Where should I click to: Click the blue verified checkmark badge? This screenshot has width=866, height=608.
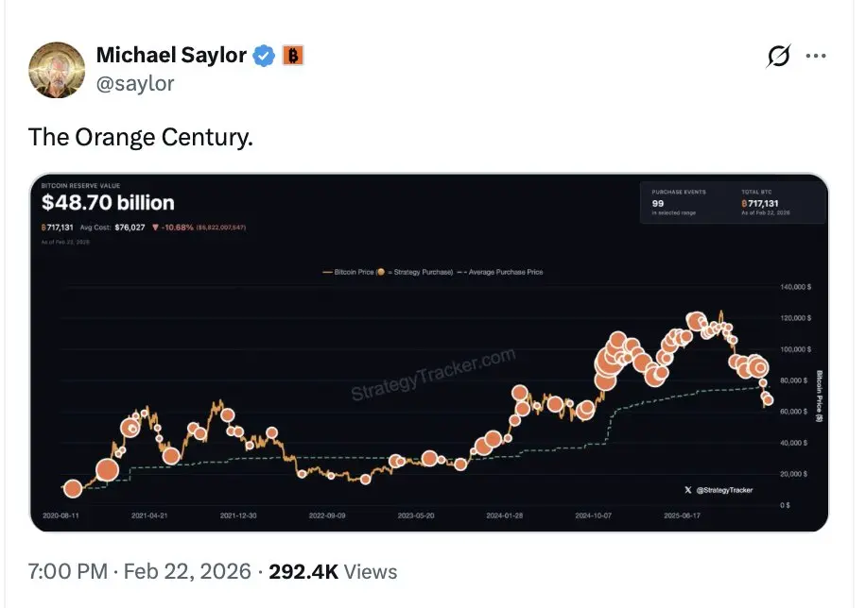click(266, 56)
